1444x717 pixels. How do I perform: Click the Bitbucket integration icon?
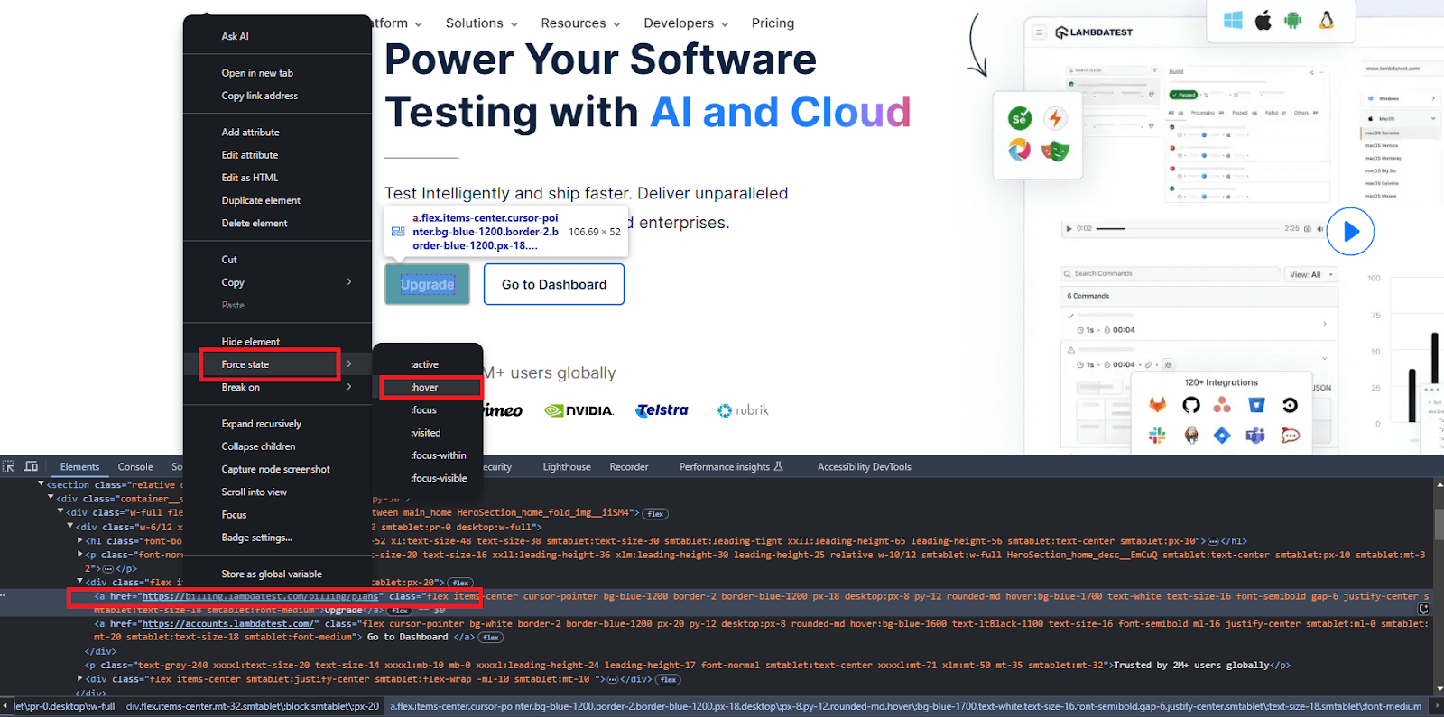tap(1256, 405)
